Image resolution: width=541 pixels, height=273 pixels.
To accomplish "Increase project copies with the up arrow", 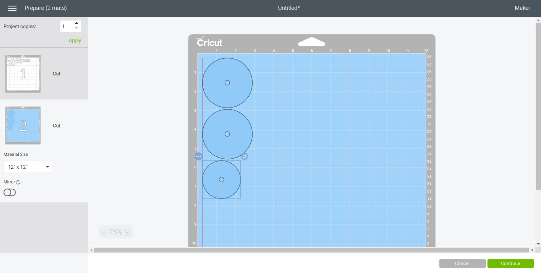I will (x=76, y=24).
